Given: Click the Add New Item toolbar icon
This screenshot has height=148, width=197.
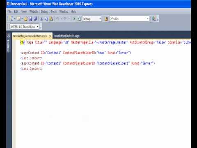Looking at the screenshot, I should point(18,19).
